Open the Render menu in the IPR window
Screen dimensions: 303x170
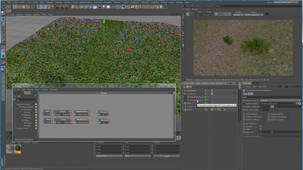195,9
